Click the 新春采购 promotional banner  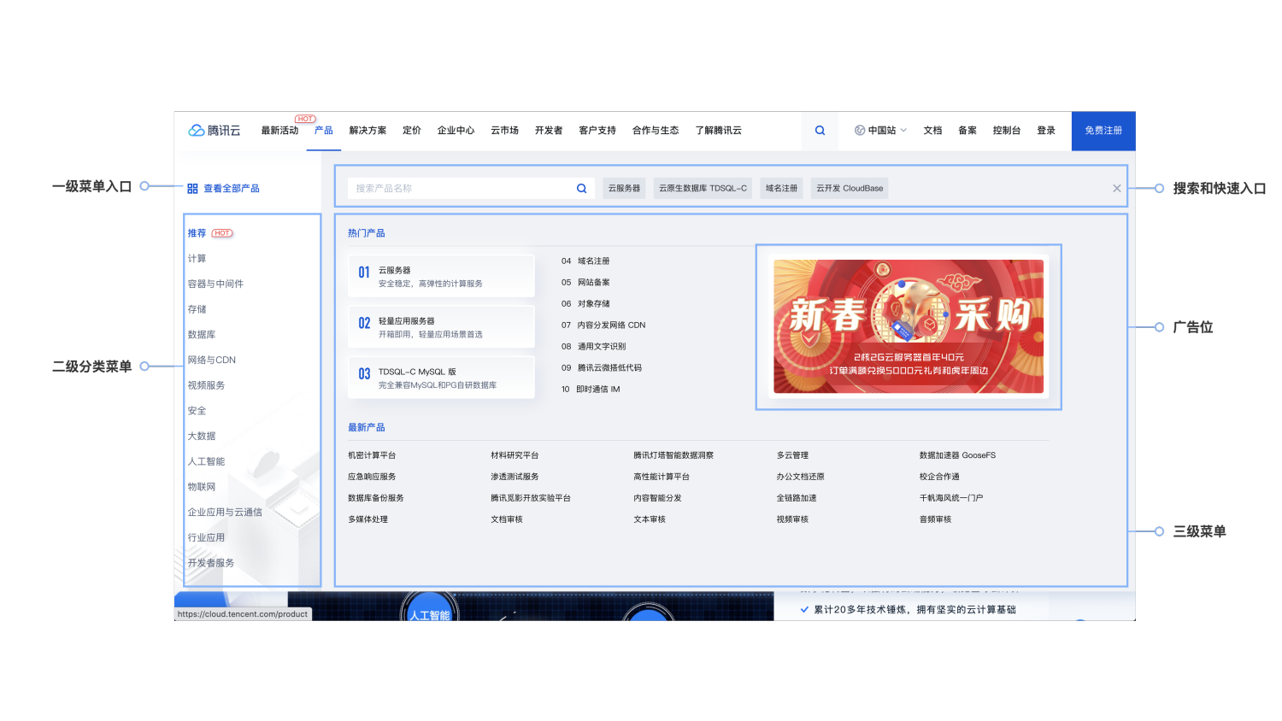[x=909, y=326]
